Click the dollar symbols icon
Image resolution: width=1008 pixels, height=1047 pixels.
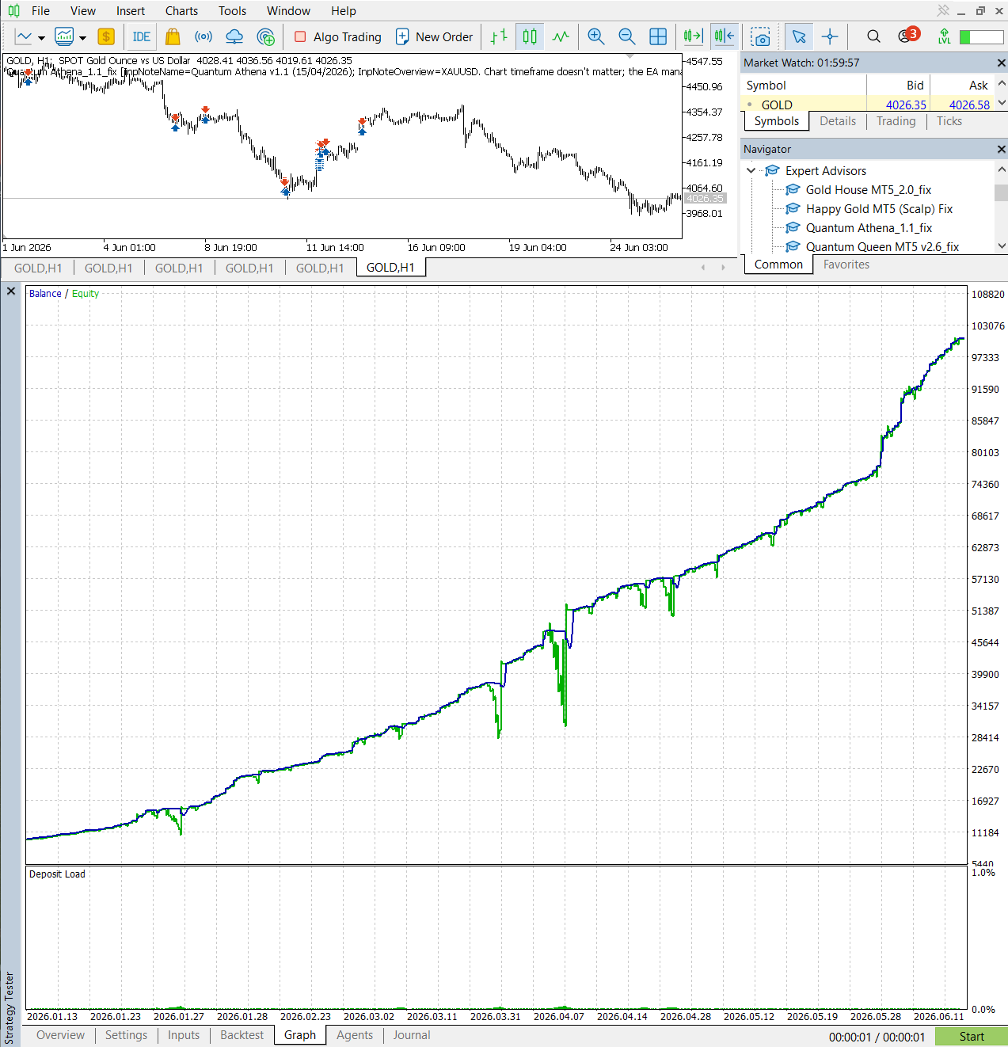tap(106, 36)
